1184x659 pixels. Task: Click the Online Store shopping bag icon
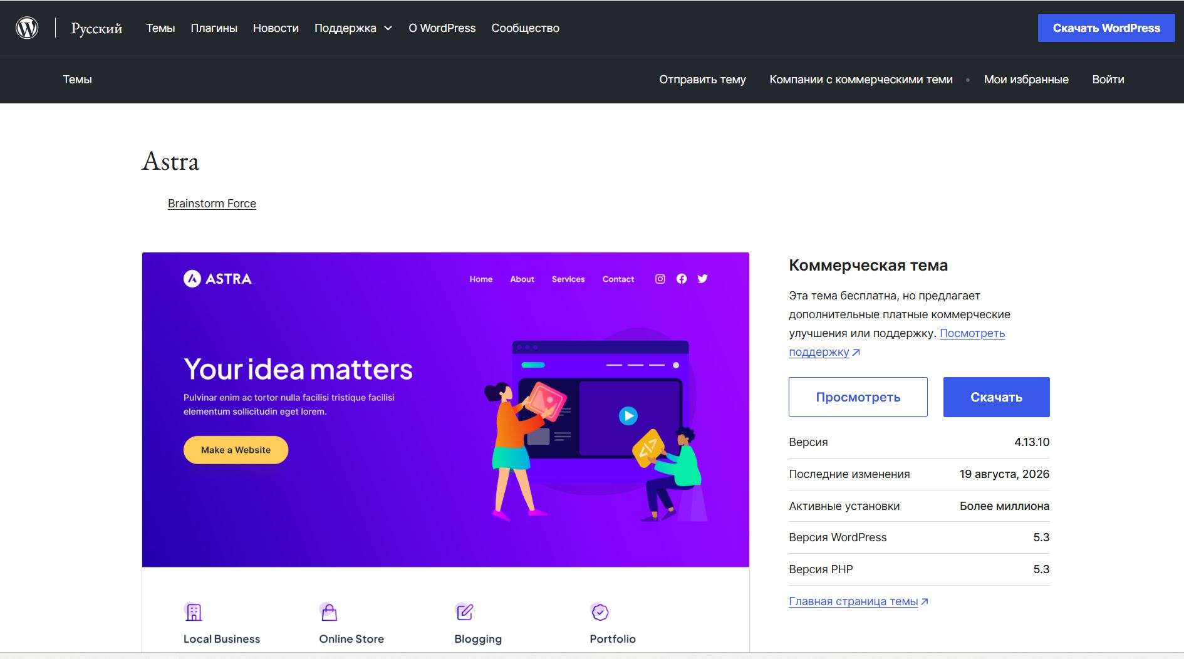(329, 611)
